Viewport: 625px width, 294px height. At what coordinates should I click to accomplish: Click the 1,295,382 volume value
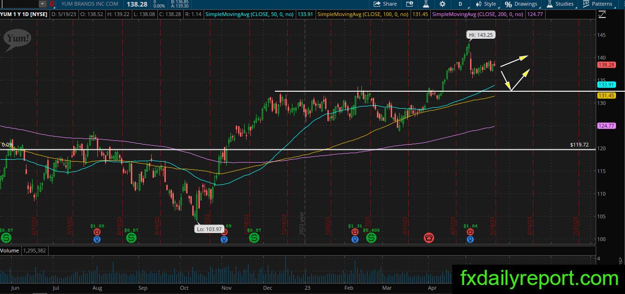[35, 251]
